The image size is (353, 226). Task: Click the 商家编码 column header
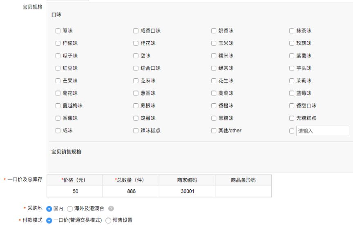[x=187, y=180]
